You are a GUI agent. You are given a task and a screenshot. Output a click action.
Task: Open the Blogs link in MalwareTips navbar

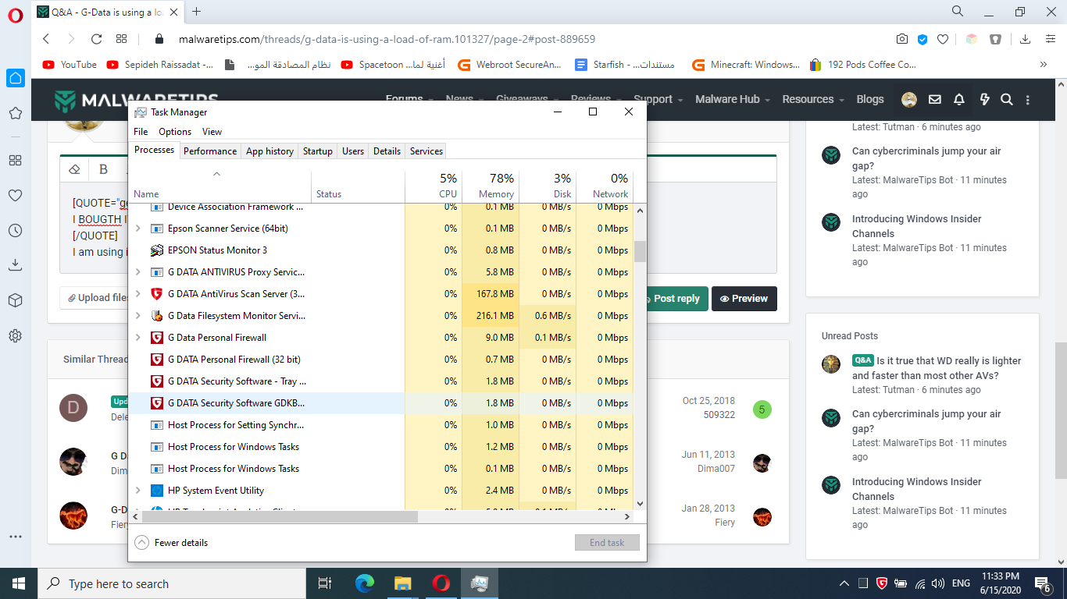pos(870,99)
